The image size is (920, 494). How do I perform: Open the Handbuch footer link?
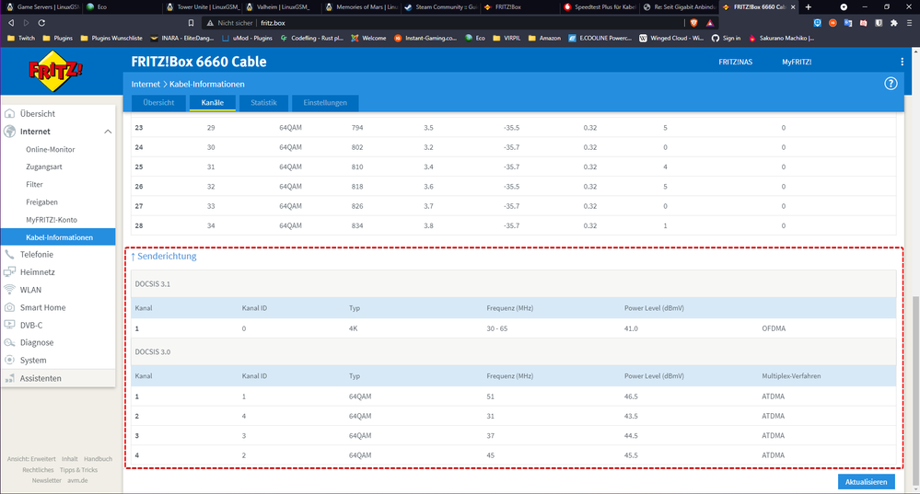[x=98, y=459]
